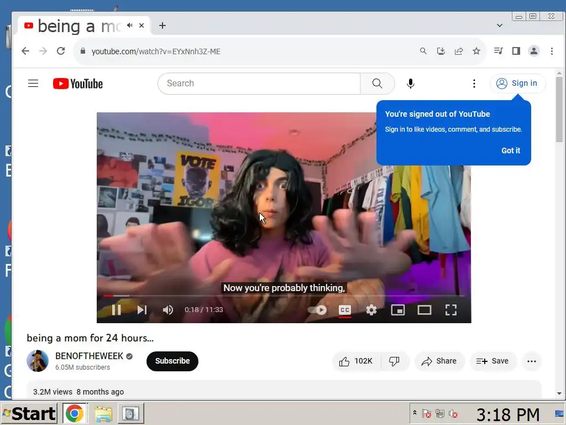Click the page vertical scrollbar thumb
Image resolution: width=566 pixels, height=425 pixels.
559,110
